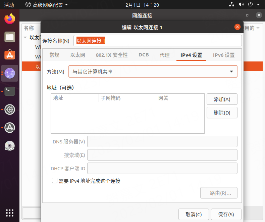Open the 方法 dropdown (与其它计算机共享)

pyautogui.click(x=153, y=72)
